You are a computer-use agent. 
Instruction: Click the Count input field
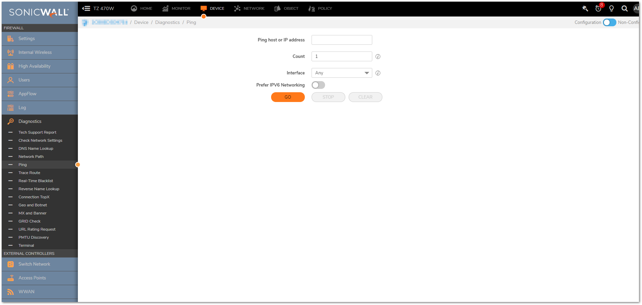(342, 57)
